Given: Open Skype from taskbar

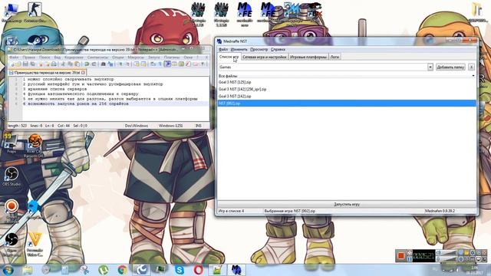Looking at the screenshot, I should (x=180, y=270).
